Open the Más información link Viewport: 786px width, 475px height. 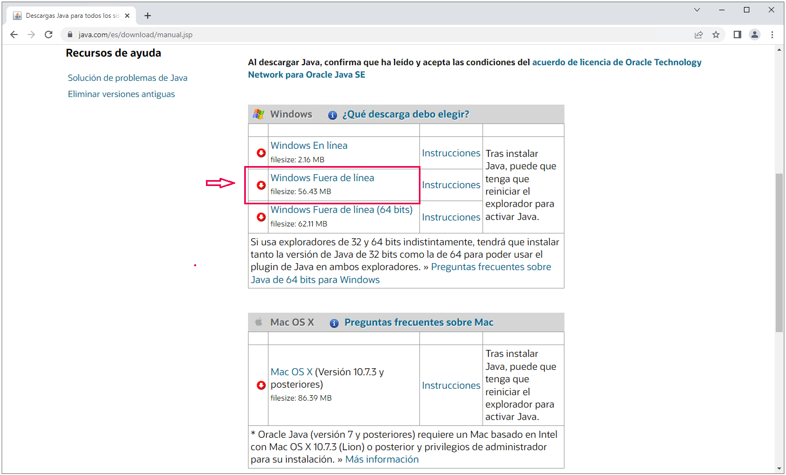[382, 459]
